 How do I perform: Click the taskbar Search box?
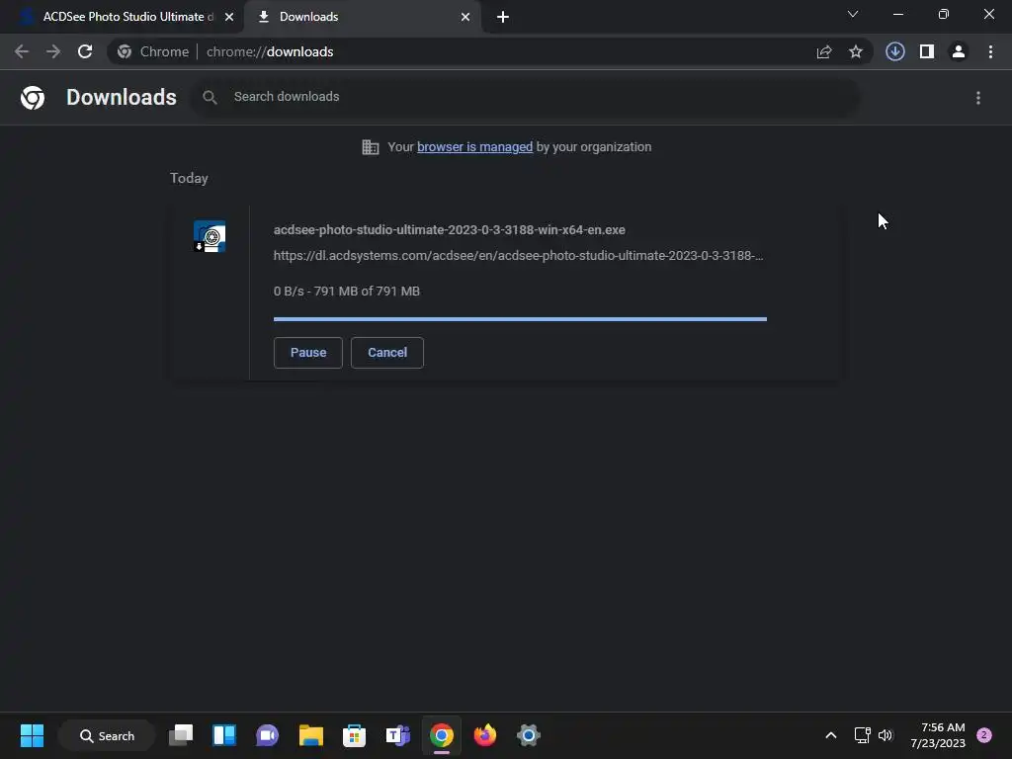(x=107, y=735)
